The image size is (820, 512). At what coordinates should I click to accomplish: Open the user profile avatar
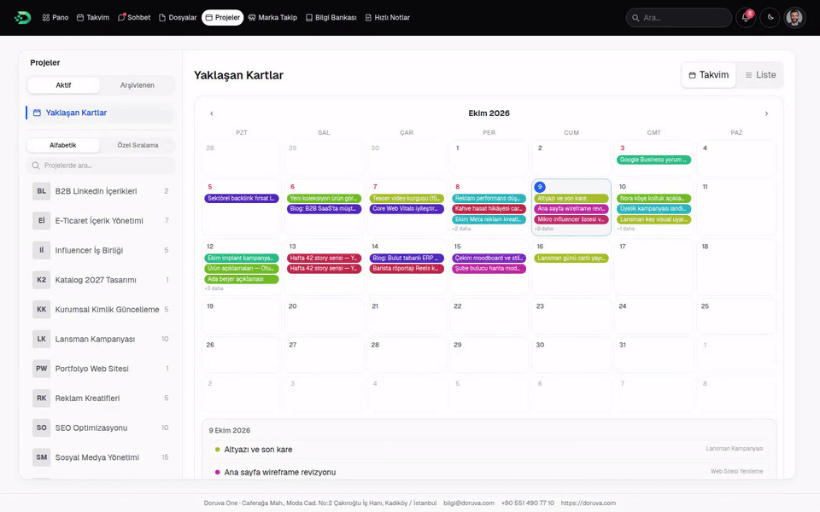(794, 18)
